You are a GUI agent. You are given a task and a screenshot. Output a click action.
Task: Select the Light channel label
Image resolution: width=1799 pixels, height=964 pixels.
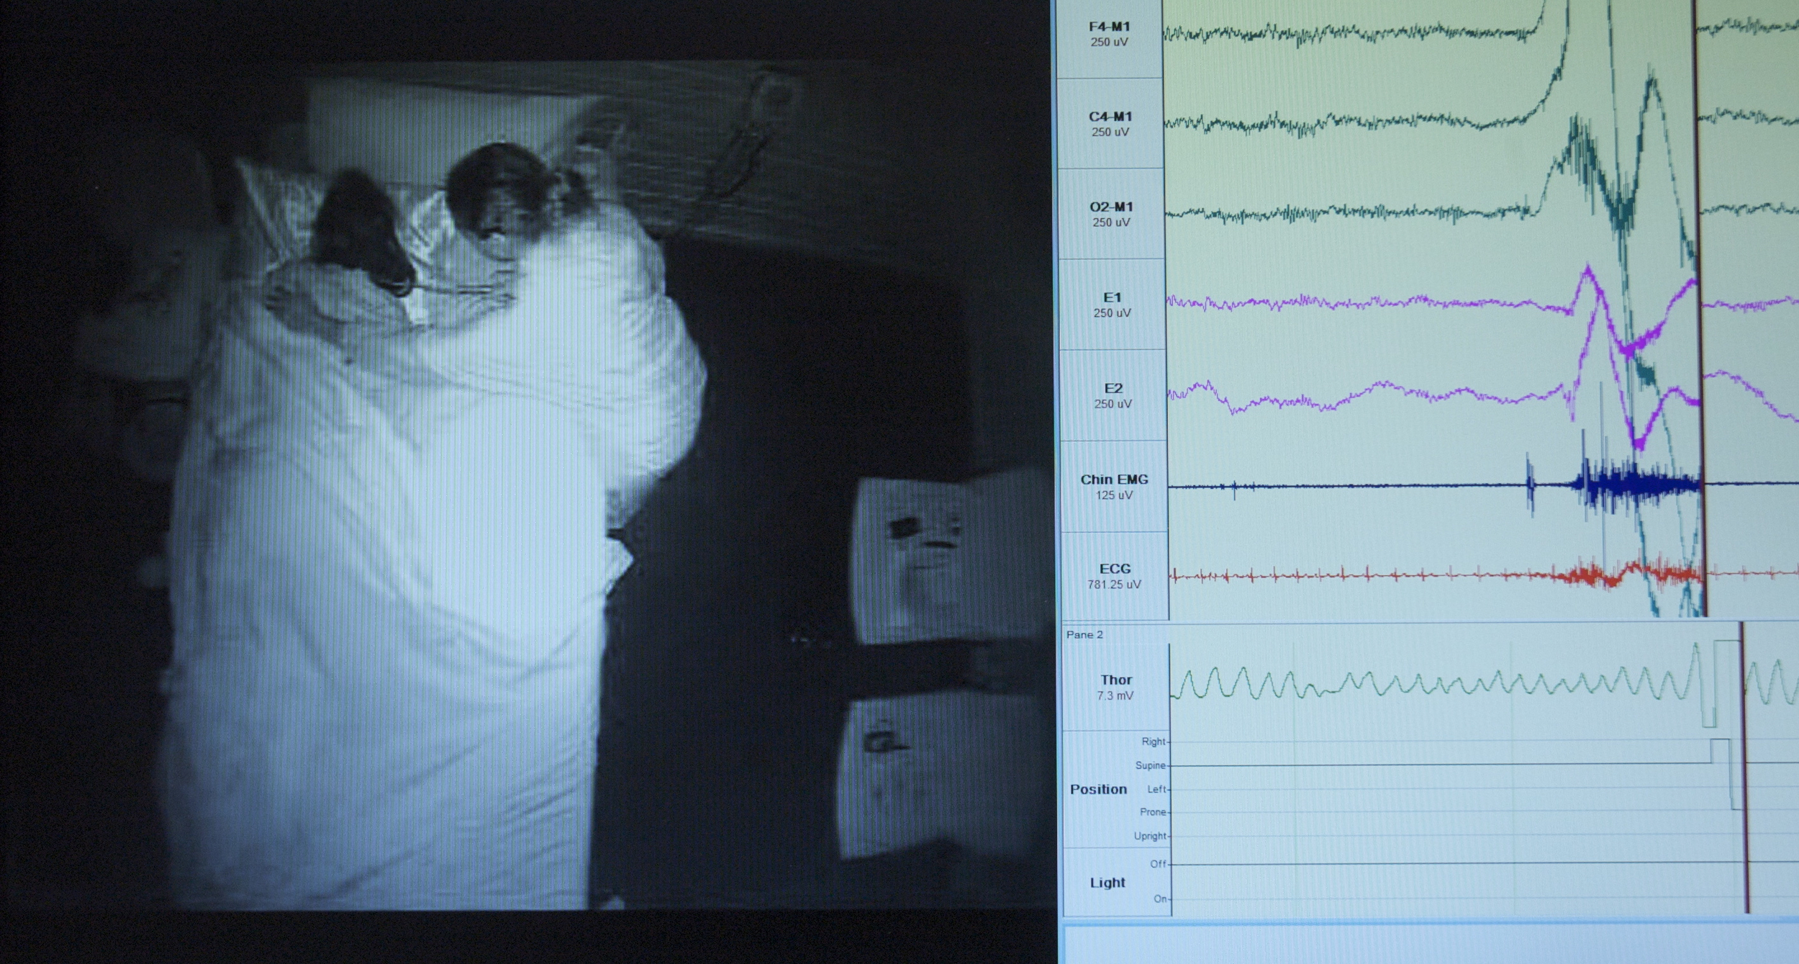tap(1107, 882)
